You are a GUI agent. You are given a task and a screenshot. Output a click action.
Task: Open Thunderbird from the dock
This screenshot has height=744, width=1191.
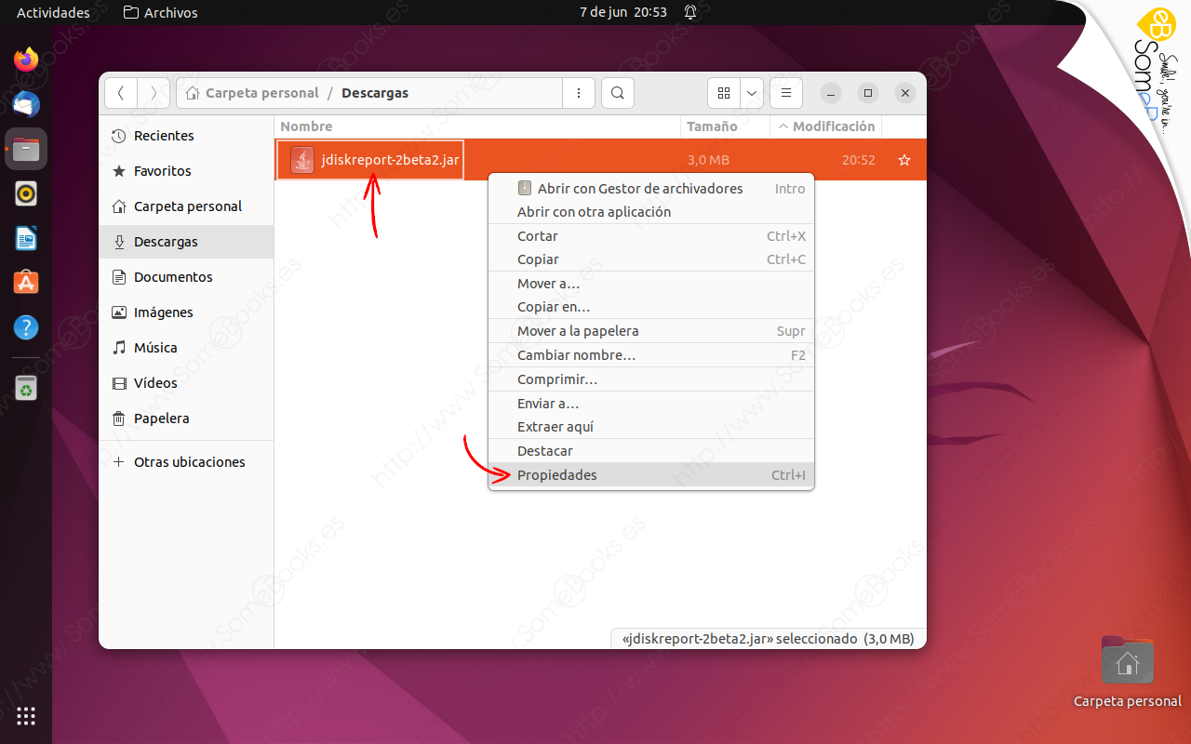coord(25,104)
